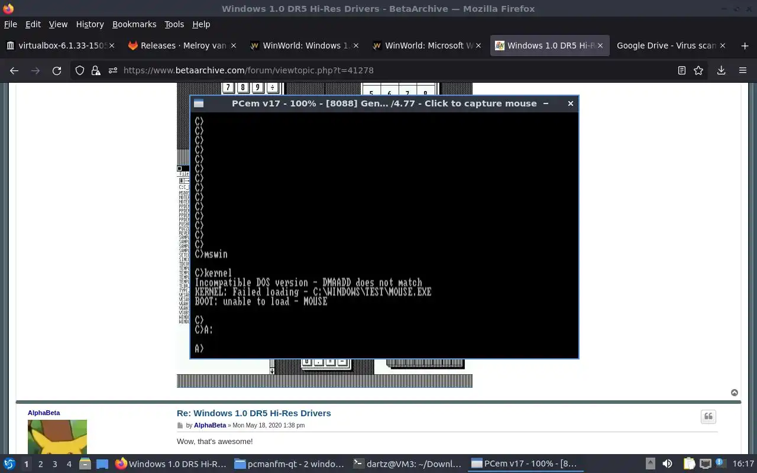Click the site padlock security icon

pos(96,70)
